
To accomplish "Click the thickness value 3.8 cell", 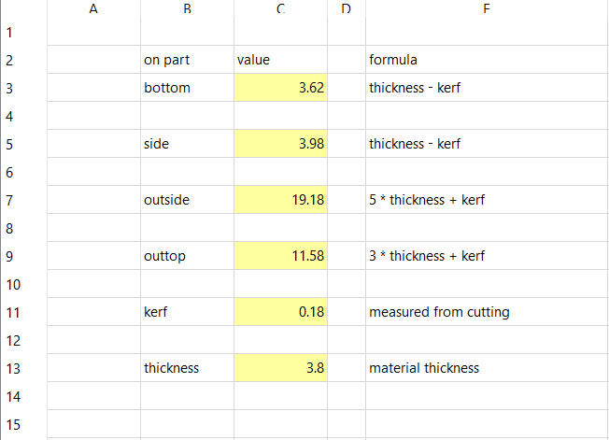I will coord(280,368).
